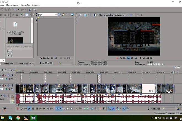This screenshot has width=182, height=121.
Task: Select the ORIGINAL Epic SAX Guy.mp3 file
Action: click(x=15, y=28)
